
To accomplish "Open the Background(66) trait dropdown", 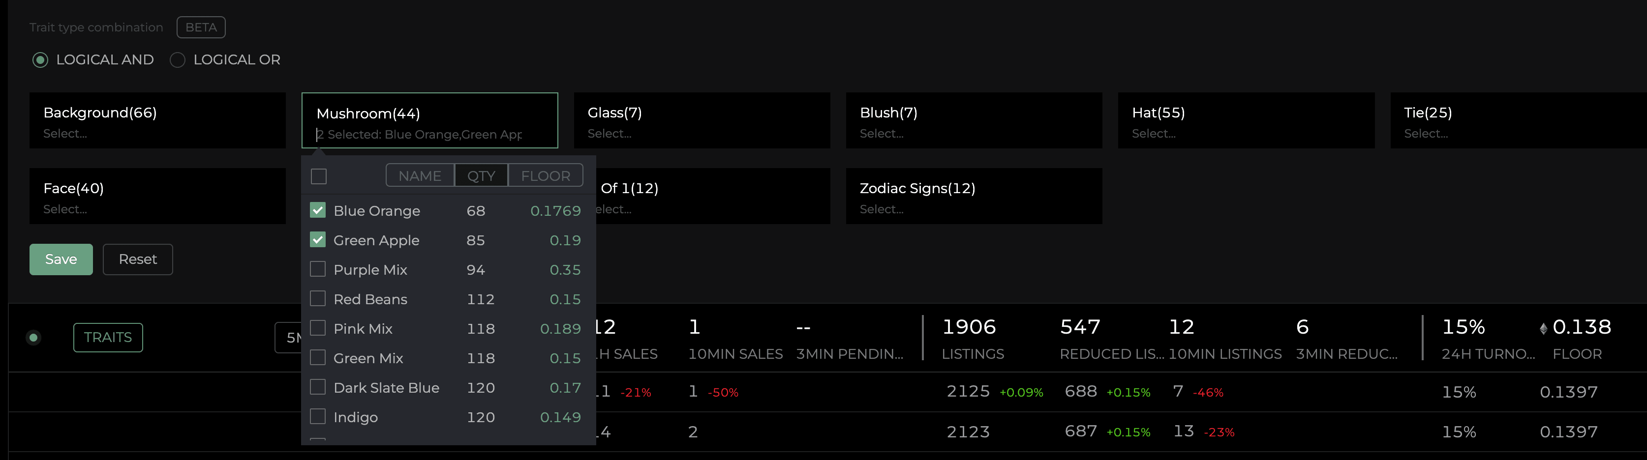I will (x=157, y=121).
